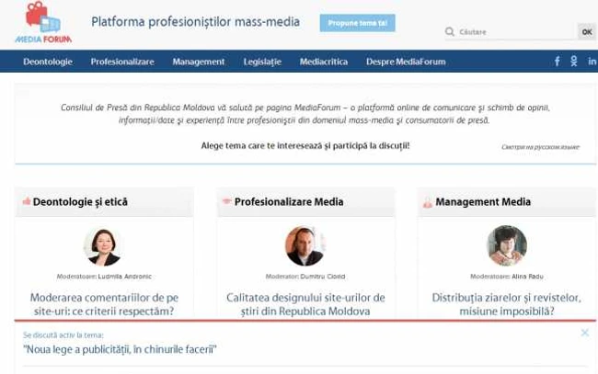Click the Propune tema ta! button
The width and height of the screenshot is (598, 374).
click(357, 23)
